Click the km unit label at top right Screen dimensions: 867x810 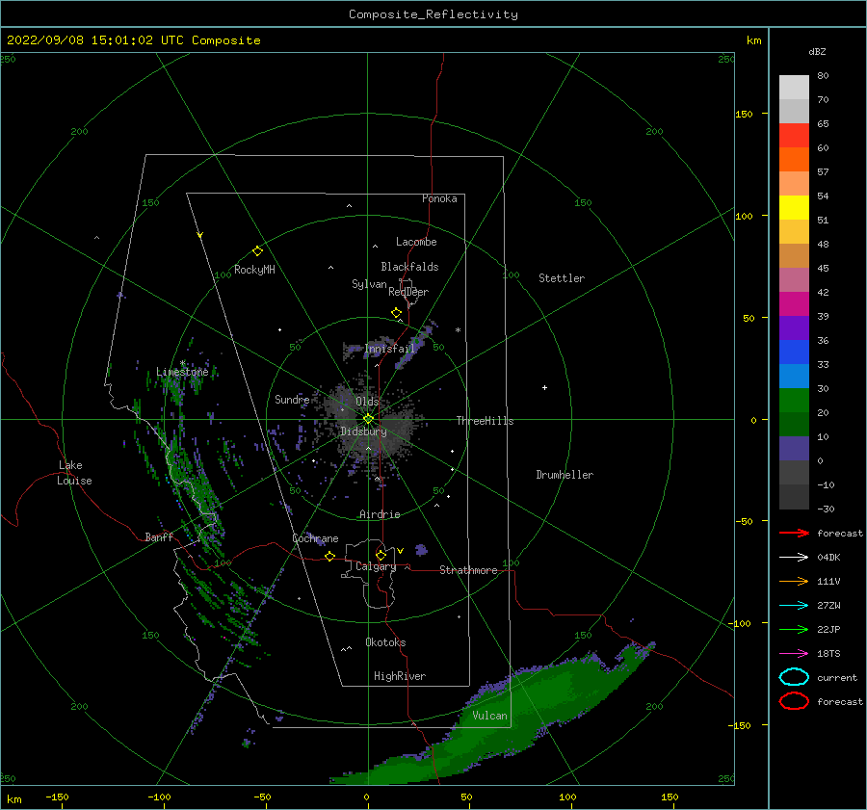click(753, 40)
